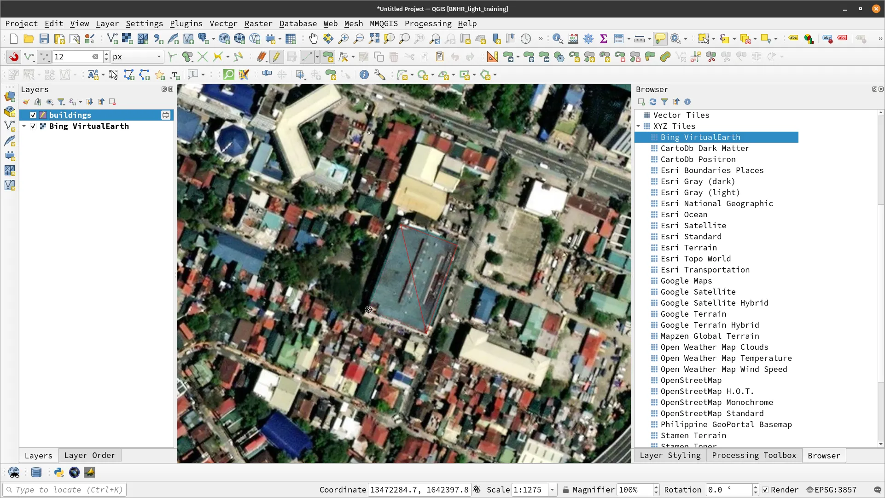Click the Identify Features tool

558,39
